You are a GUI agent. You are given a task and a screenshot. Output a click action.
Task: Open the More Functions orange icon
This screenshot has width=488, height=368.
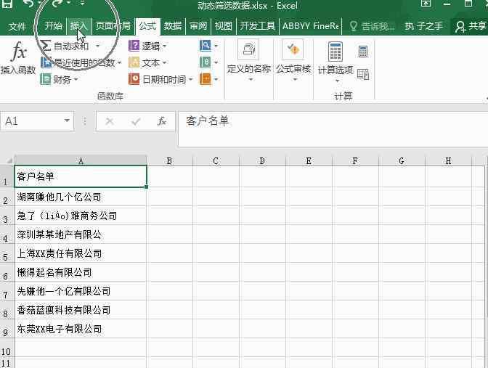205,78
